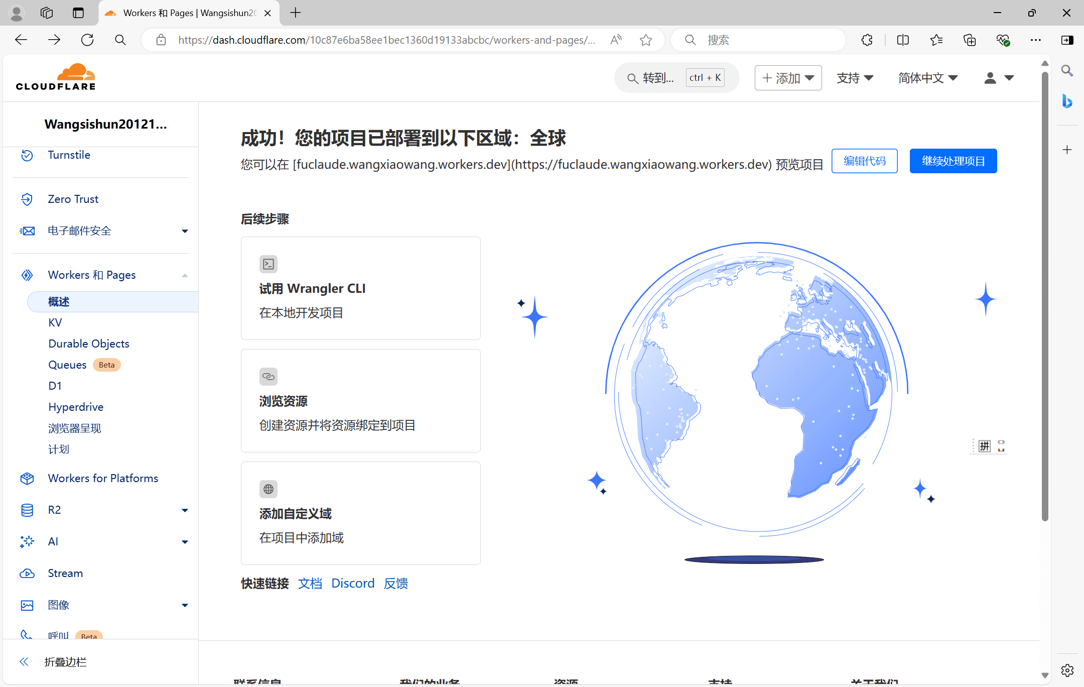Click the 图像 picture icon
This screenshot has height=687, width=1084.
coord(27,605)
